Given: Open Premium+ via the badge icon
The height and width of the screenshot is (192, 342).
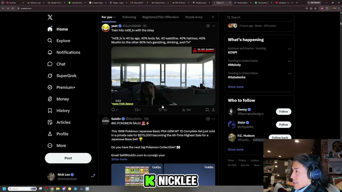Looking at the screenshot, I should coord(50,87).
